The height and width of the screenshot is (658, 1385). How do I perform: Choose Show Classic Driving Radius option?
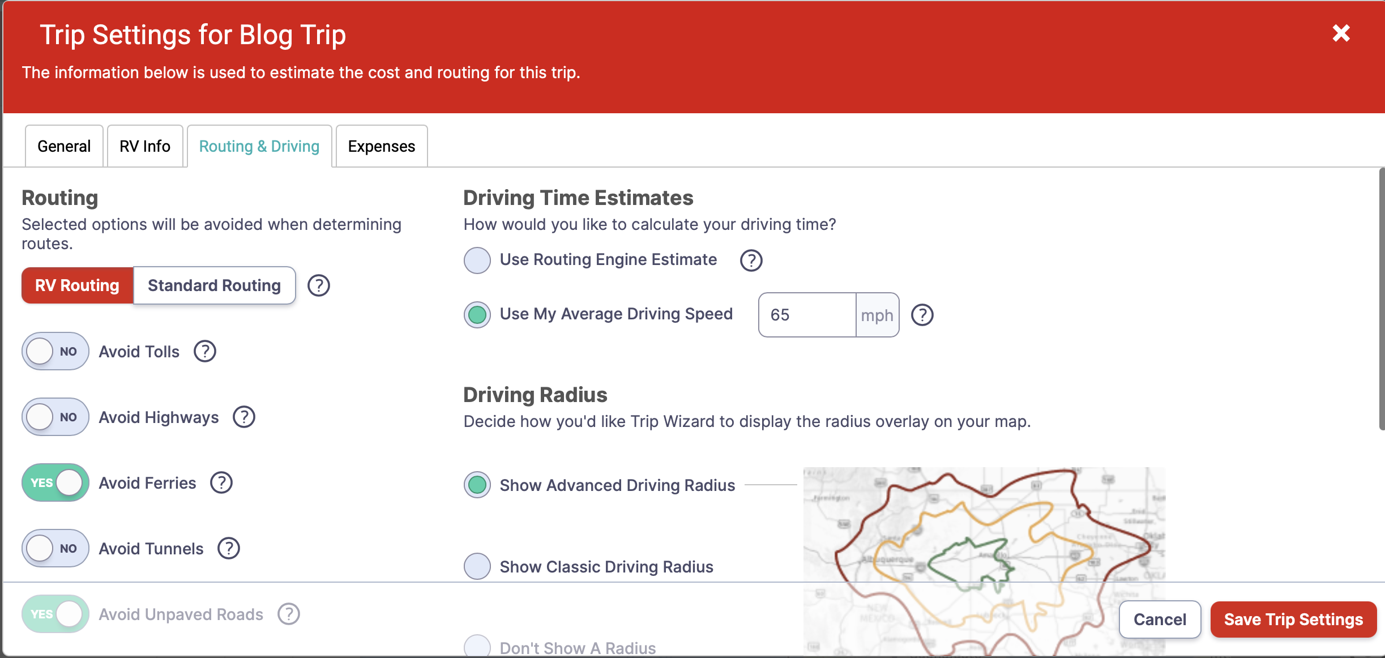pyautogui.click(x=477, y=566)
